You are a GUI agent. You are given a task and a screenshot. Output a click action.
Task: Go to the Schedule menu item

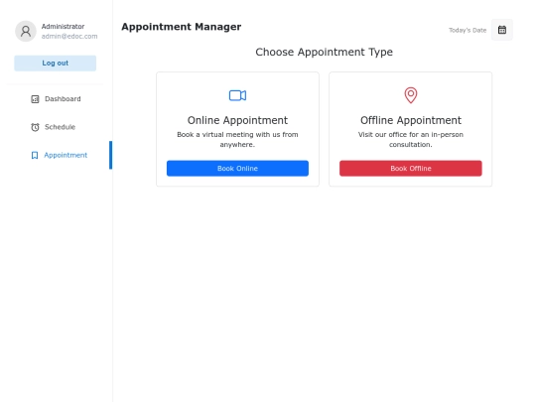(56, 127)
